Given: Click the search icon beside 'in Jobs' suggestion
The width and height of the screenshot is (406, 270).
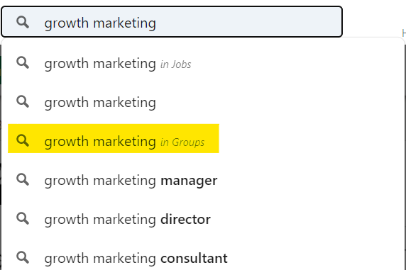Looking at the screenshot, I should tap(23, 63).
